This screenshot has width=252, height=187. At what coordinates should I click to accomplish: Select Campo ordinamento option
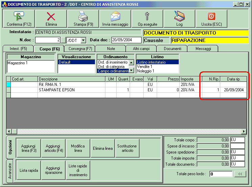pos(113,71)
